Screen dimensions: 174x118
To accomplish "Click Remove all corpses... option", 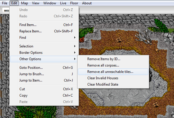I will tap(113, 65).
